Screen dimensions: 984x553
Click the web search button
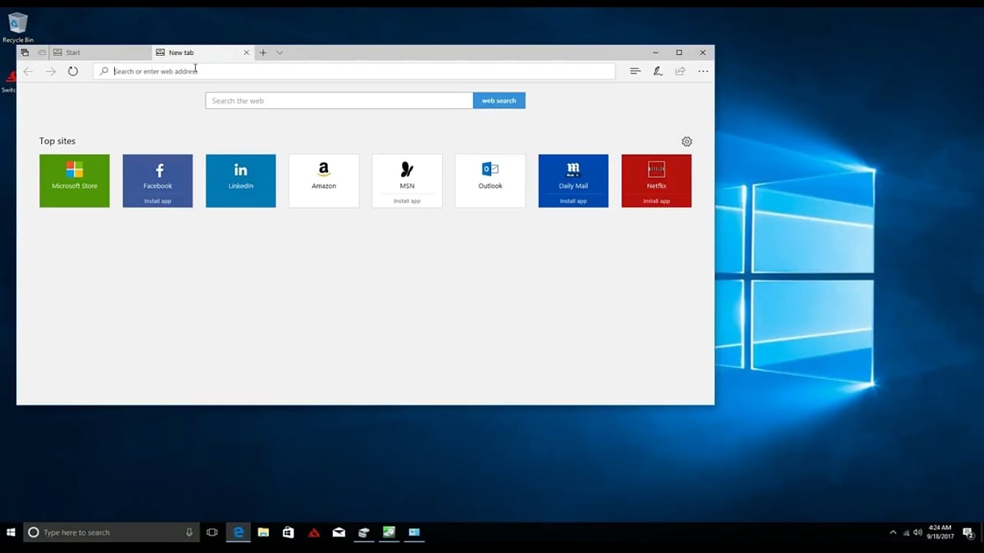tap(499, 100)
